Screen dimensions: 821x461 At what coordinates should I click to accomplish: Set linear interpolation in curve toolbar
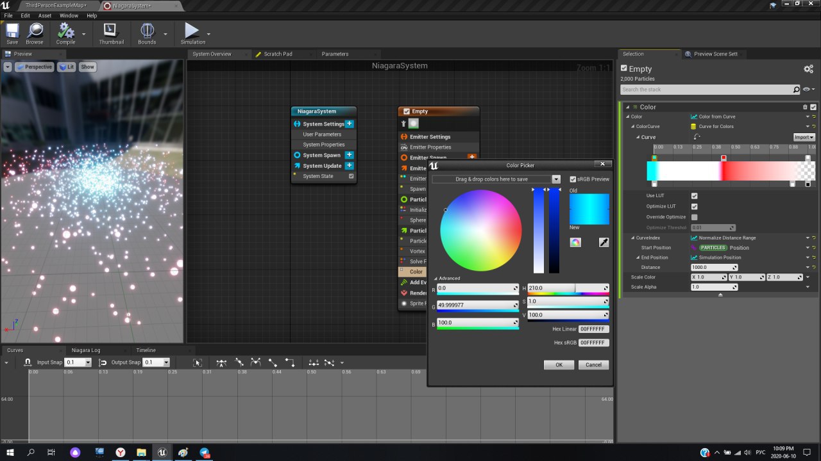click(273, 362)
